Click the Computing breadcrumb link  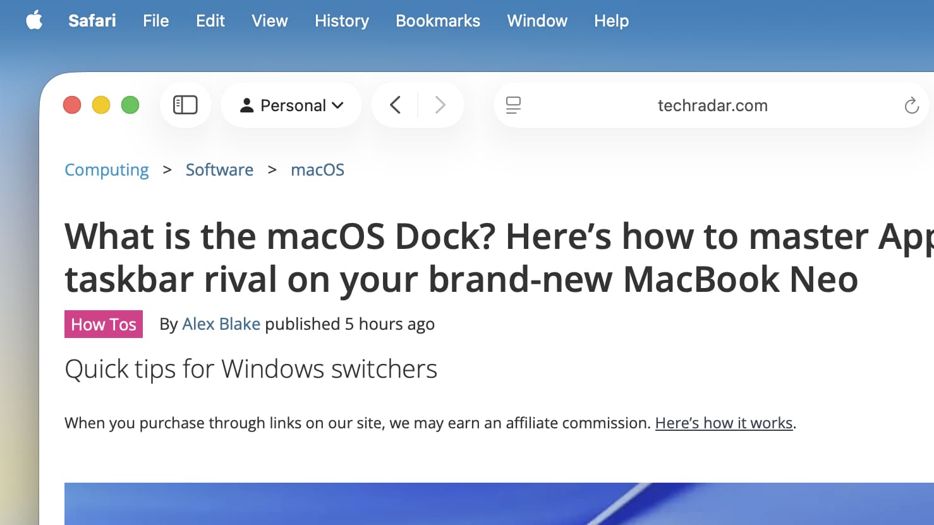click(x=106, y=169)
